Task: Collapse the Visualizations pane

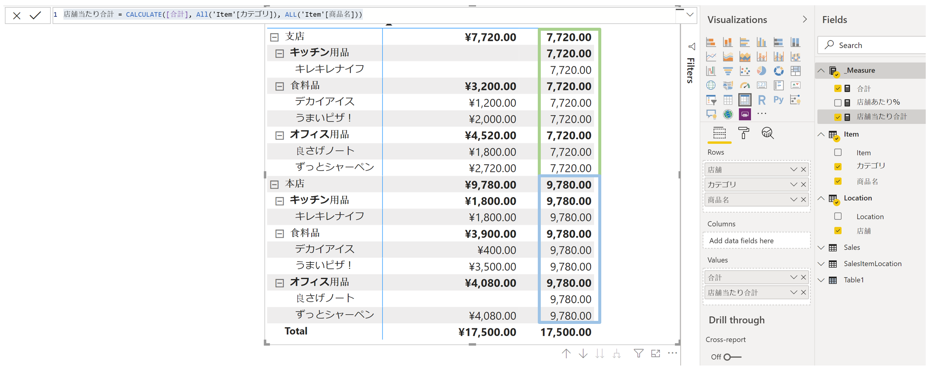Action: [x=804, y=19]
